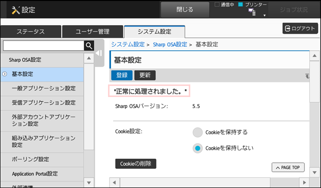This screenshot has height=188, width=321.
Task: Open Sharp OSA設定 in sidebar
Action: tap(42, 60)
